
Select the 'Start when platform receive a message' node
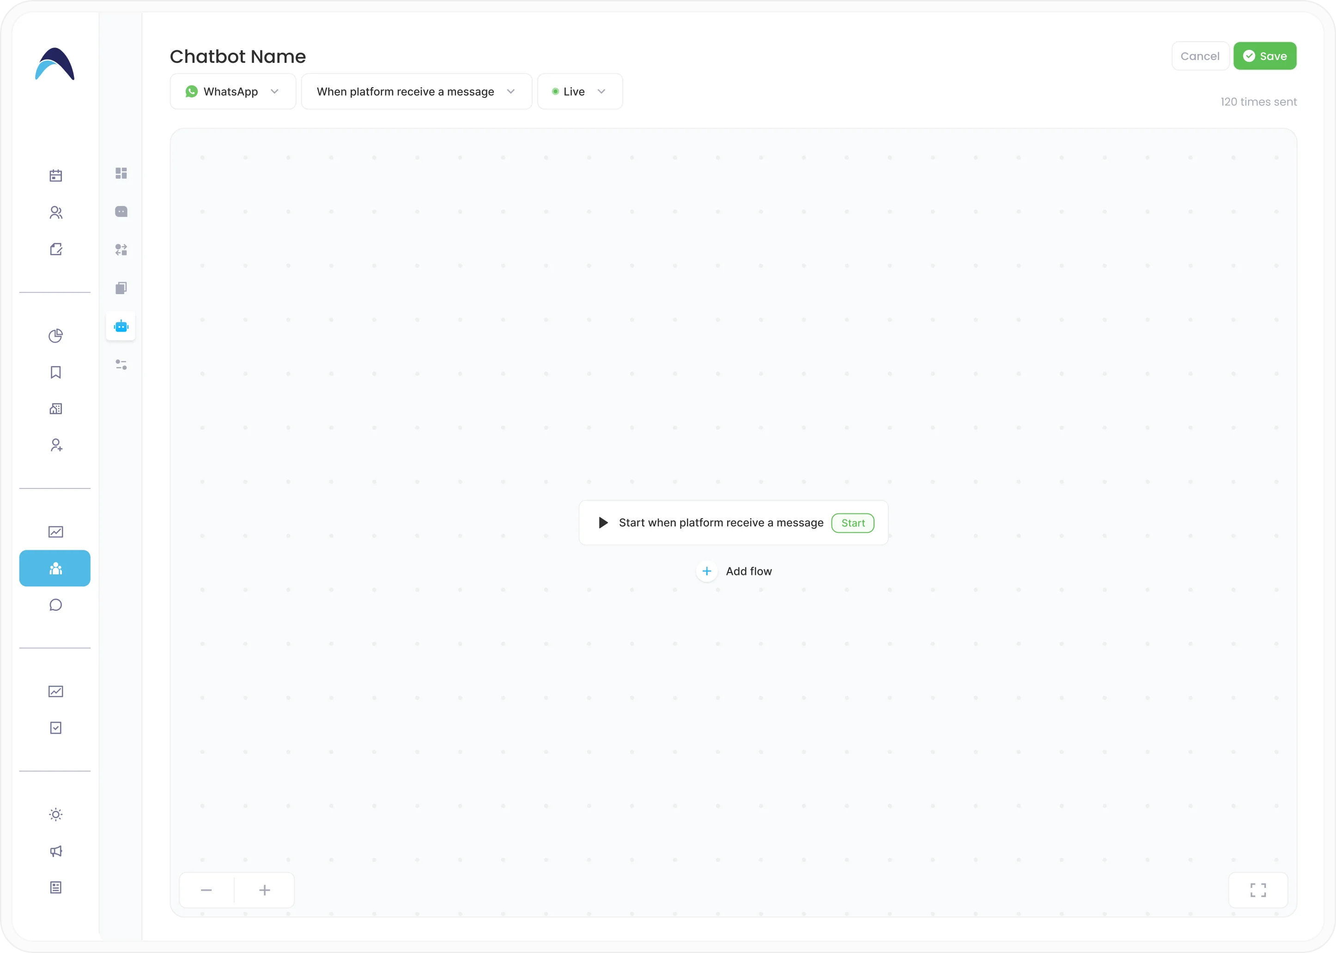(734, 523)
